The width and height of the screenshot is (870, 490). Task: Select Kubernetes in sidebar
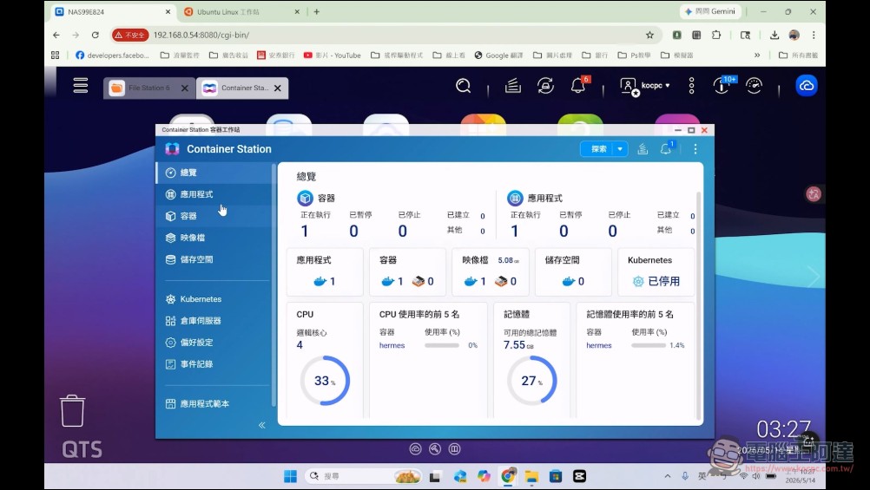213,298
